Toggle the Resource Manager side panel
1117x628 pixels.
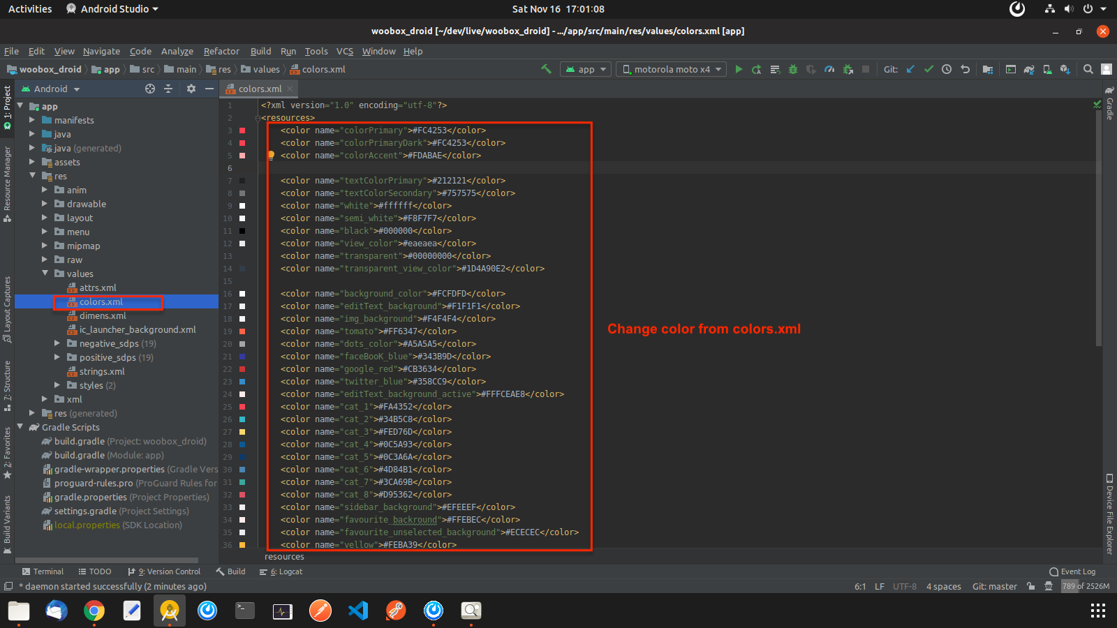coord(7,184)
